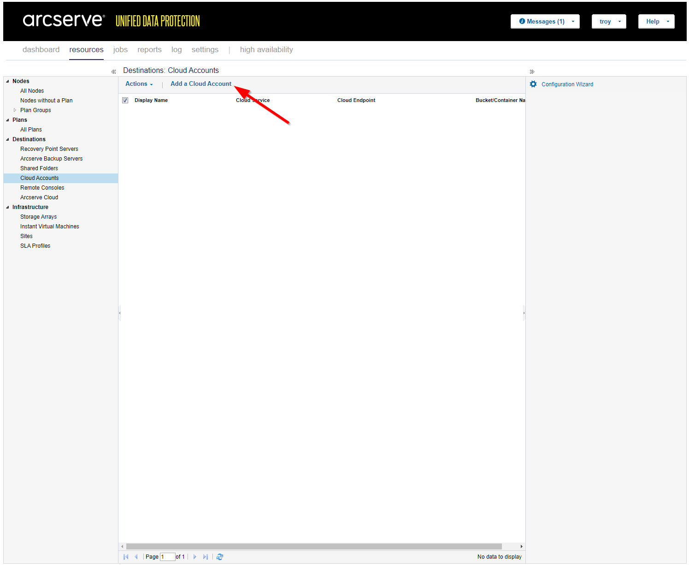Screen dimensions: 689x567
Task: Open the troy user dropdown
Action: 609,21
